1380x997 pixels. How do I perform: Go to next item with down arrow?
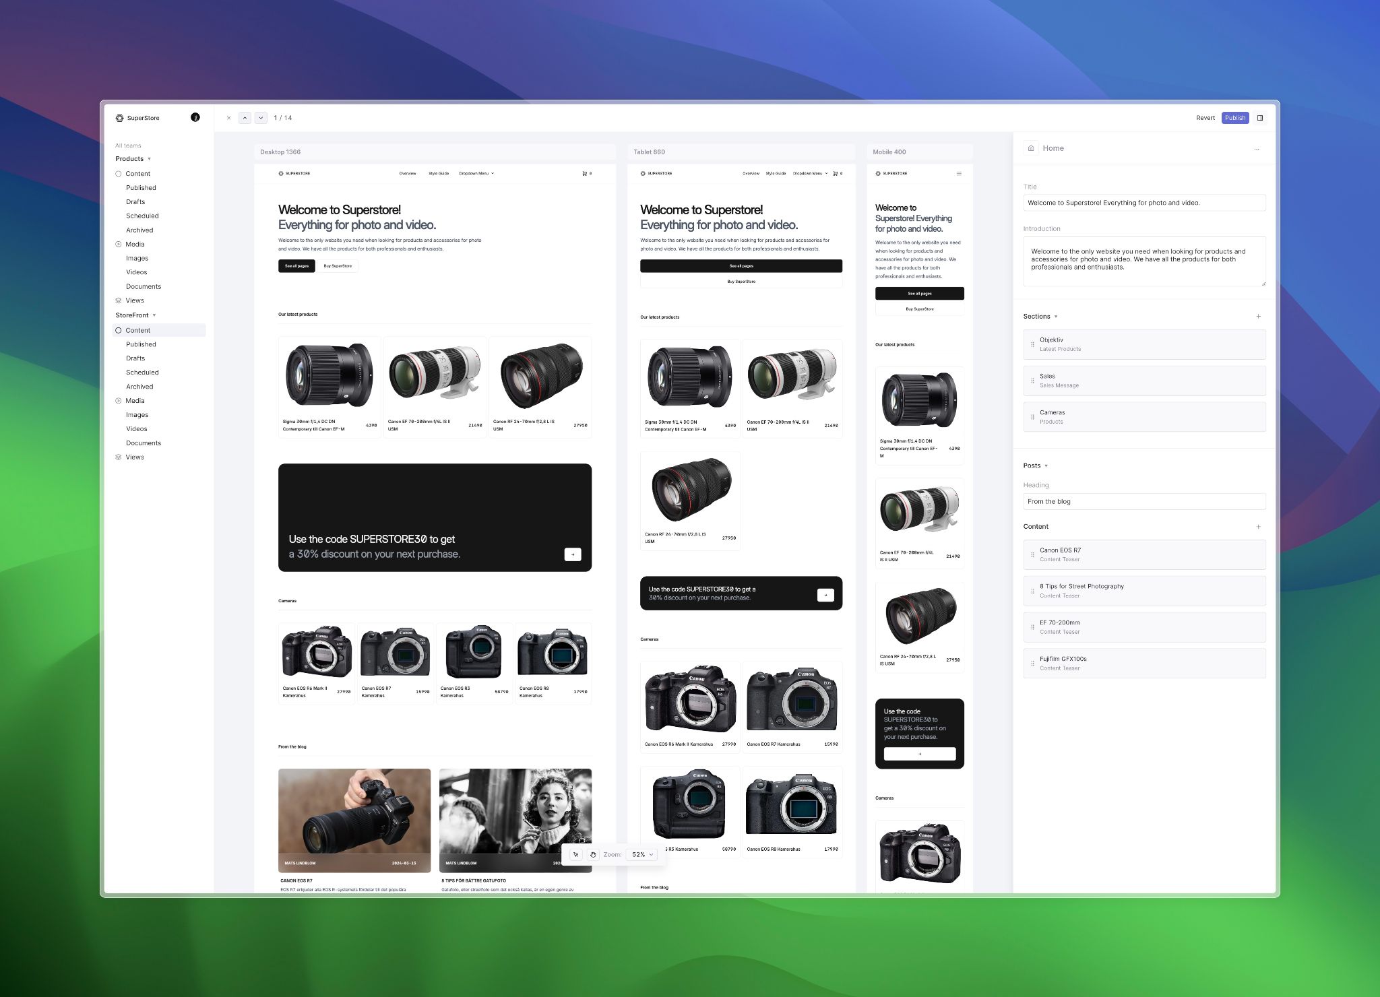tap(261, 118)
